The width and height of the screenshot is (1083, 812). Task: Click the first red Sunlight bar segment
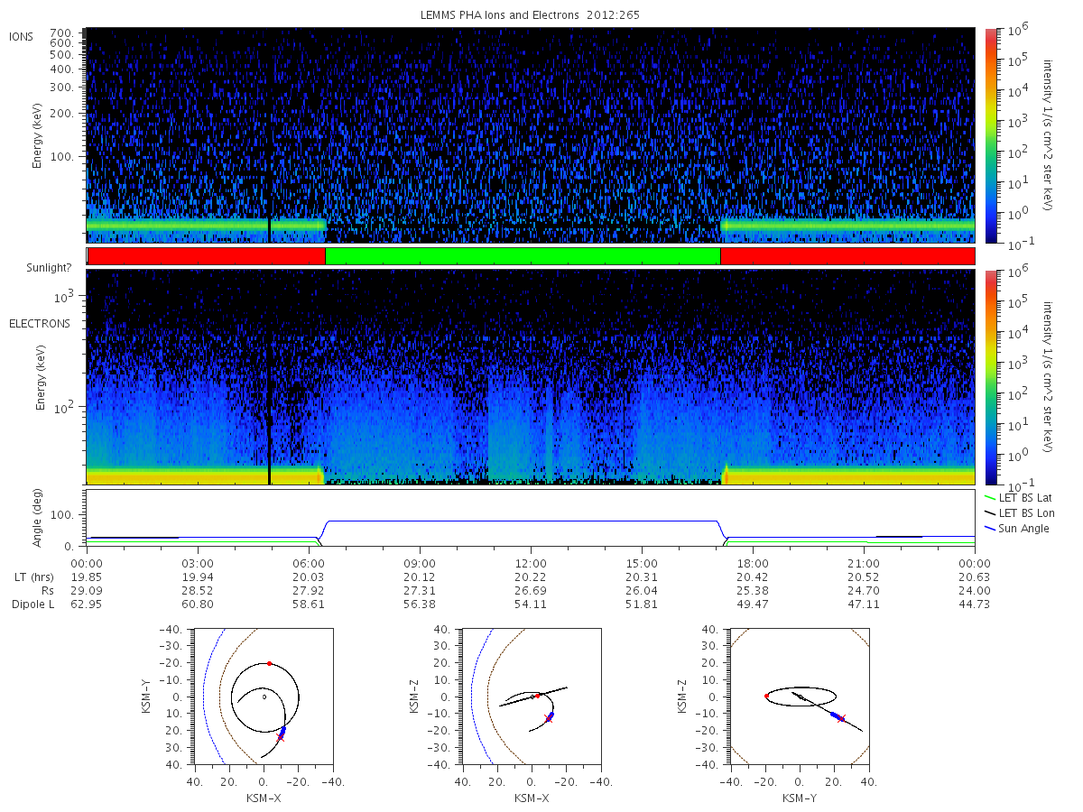coord(207,256)
